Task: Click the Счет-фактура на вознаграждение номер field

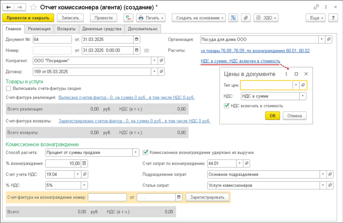Action: [x=107, y=197]
